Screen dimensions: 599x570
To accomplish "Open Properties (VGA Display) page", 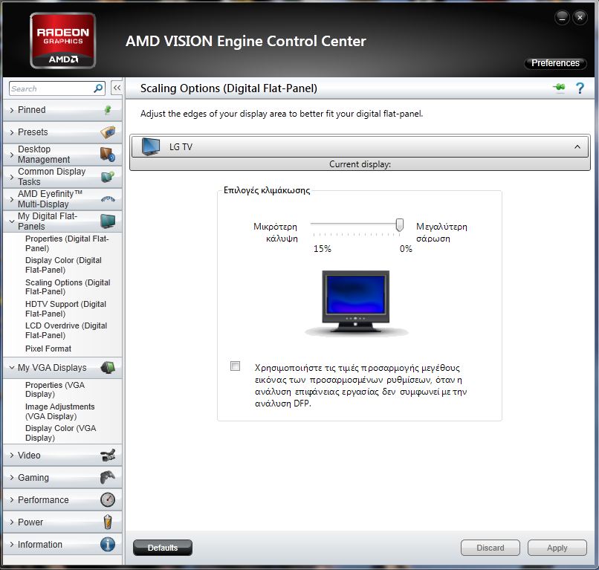I will [x=55, y=389].
